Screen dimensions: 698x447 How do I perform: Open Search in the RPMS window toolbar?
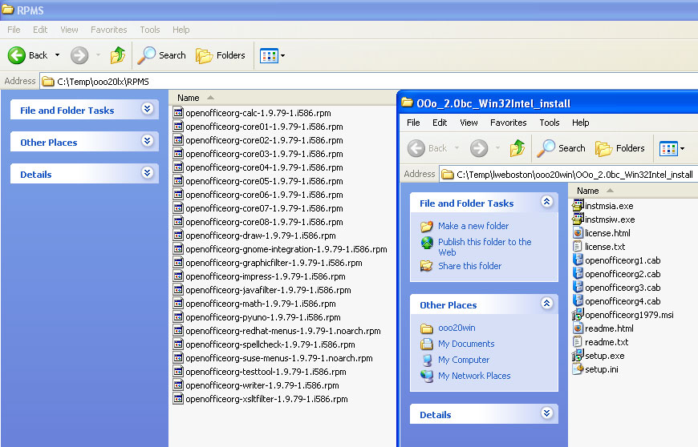[162, 55]
